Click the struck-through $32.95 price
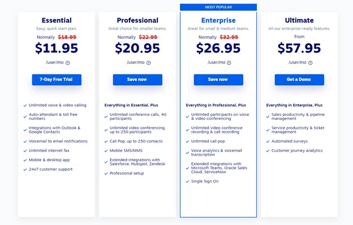The image size is (353, 225). tap(229, 37)
